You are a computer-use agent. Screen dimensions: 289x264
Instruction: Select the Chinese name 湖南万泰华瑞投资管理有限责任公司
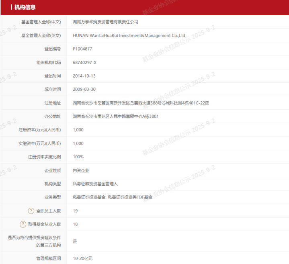coord(105,22)
